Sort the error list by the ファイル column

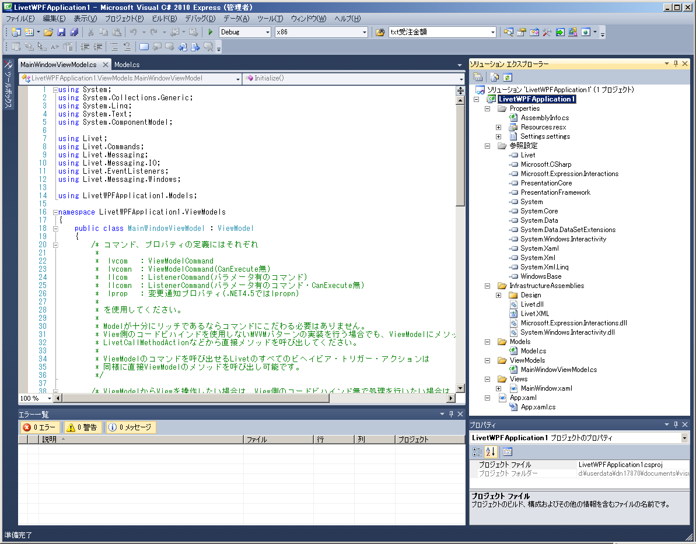click(x=278, y=439)
